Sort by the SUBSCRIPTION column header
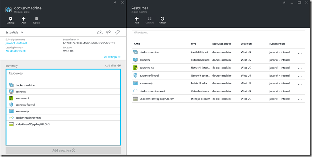This screenshot has width=312, height=157. point(277,44)
